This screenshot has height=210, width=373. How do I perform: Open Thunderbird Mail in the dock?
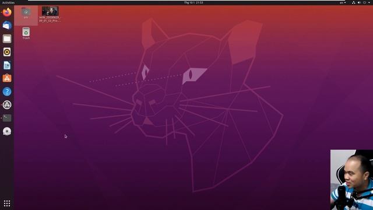click(x=7, y=25)
